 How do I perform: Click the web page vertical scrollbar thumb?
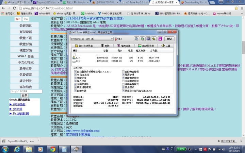tap(243, 48)
